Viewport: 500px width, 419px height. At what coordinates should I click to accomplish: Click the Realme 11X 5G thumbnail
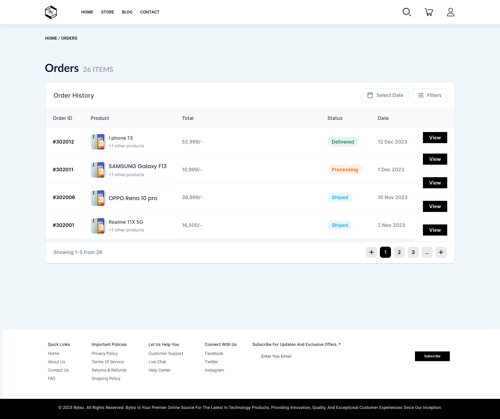(98, 226)
